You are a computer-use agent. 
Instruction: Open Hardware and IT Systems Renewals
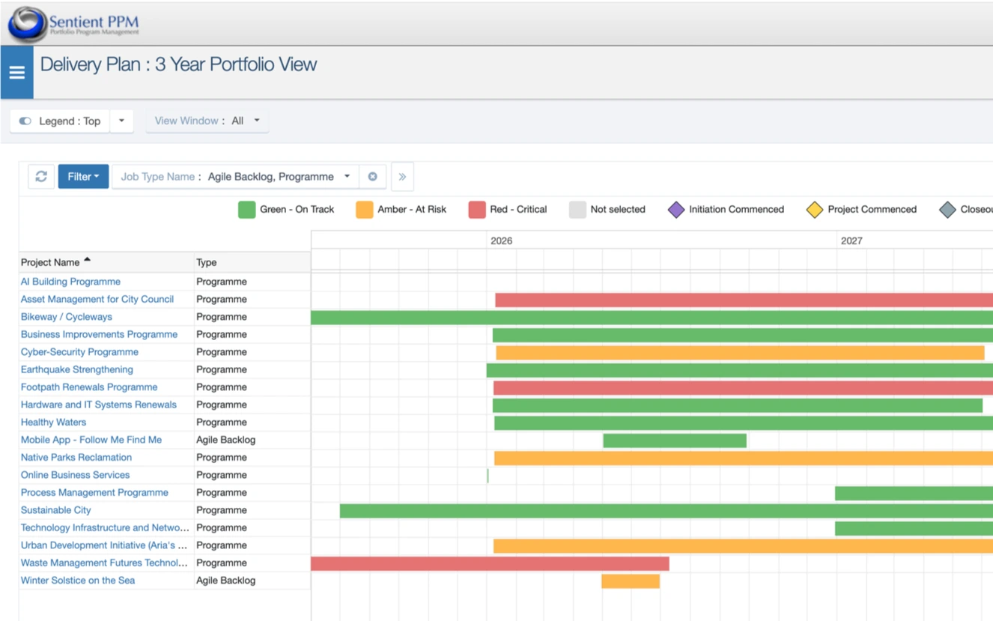99,405
